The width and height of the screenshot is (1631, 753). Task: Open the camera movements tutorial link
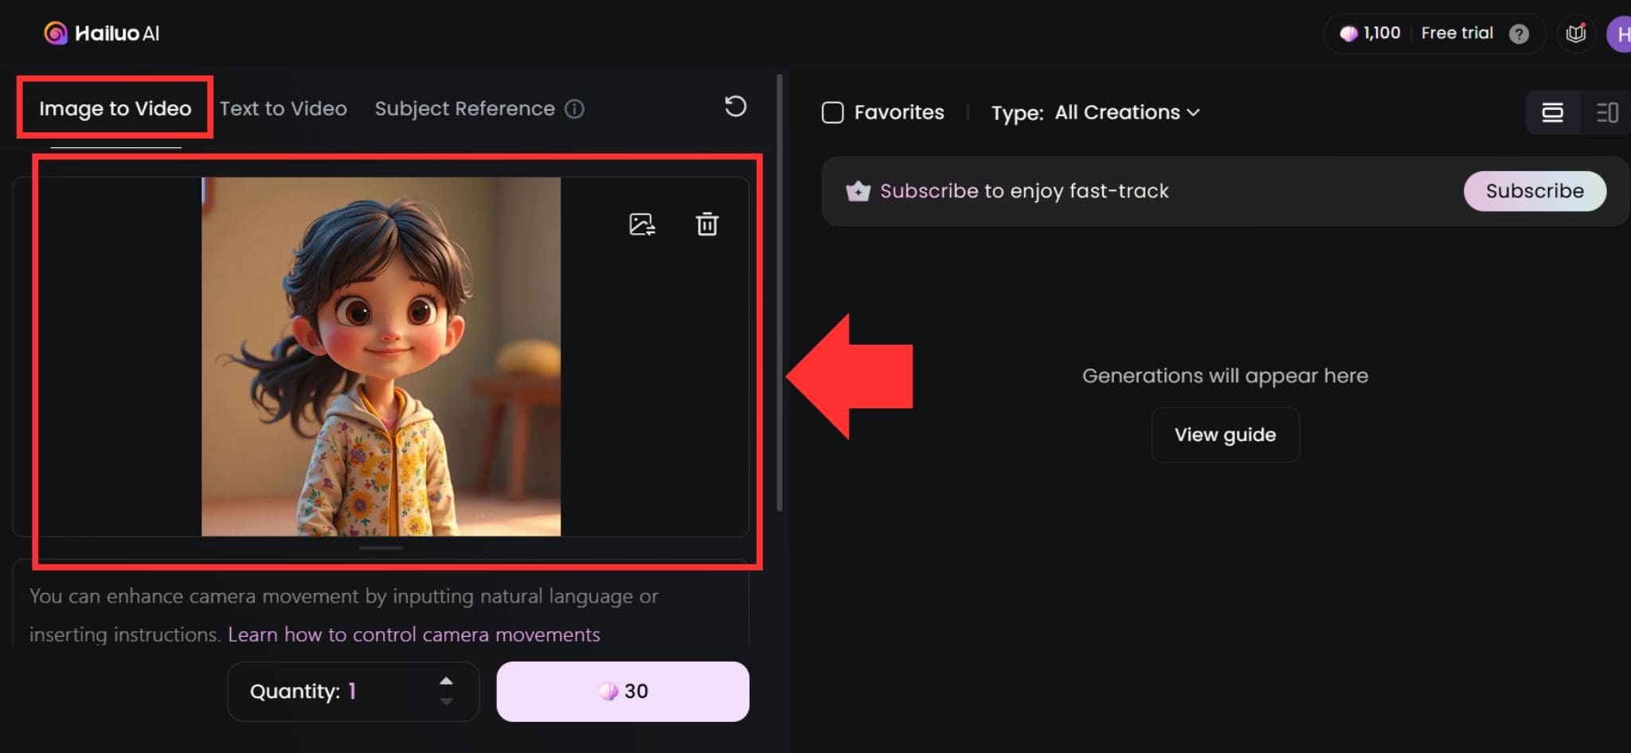click(x=413, y=634)
